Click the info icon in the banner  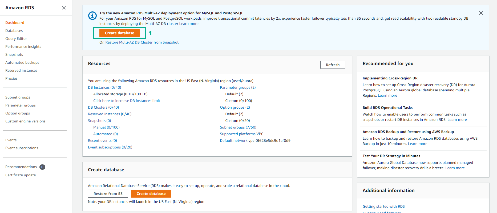(x=92, y=16)
